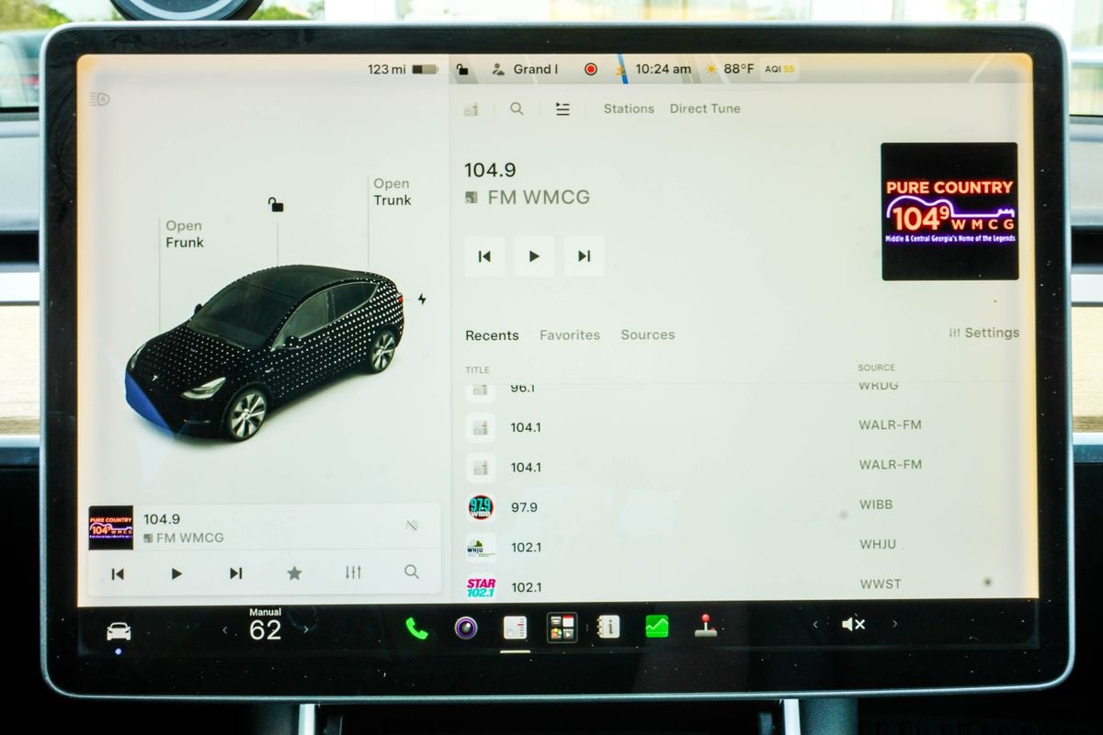Open the playlist queue icon
This screenshot has width=1103, height=735.
563,108
